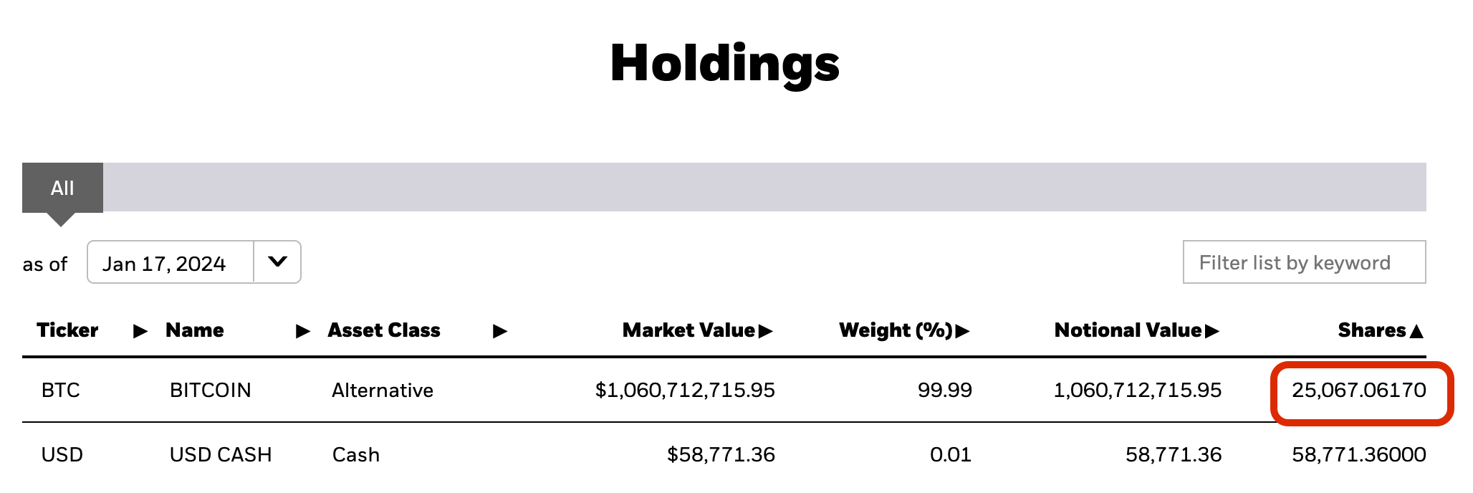Image resolution: width=1473 pixels, height=493 pixels.
Task: Click the Notional Value column header
Action: [x=1128, y=330]
